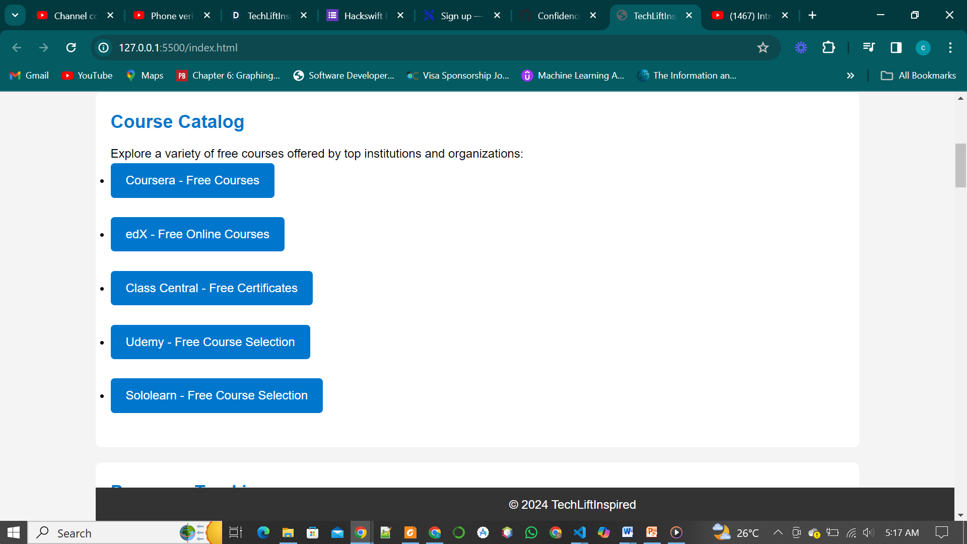Open the Coursera - Free Courses link
This screenshot has width=967, height=544.
[x=192, y=180]
